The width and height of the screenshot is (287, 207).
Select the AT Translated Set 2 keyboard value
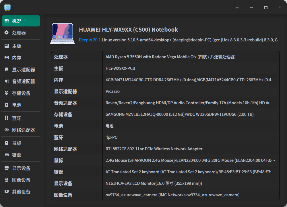[x=190, y=172]
